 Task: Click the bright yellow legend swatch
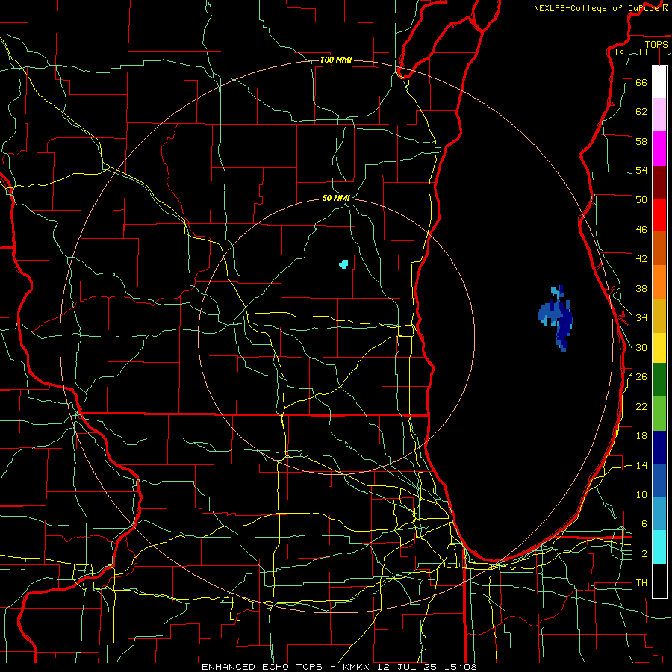click(x=659, y=347)
